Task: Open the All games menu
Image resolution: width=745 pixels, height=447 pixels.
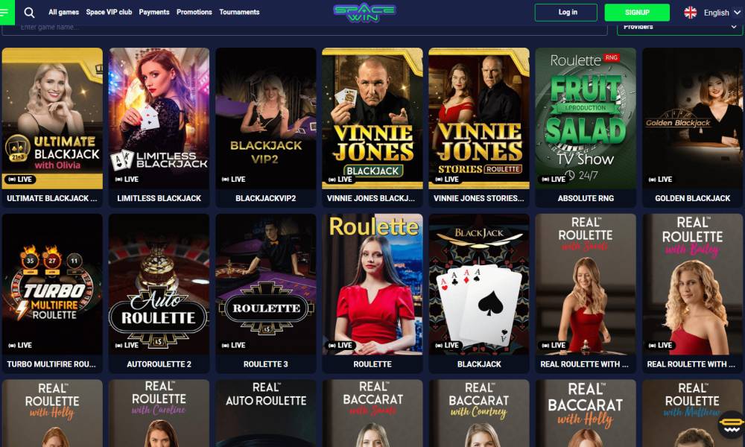Action: (x=63, y=12)
